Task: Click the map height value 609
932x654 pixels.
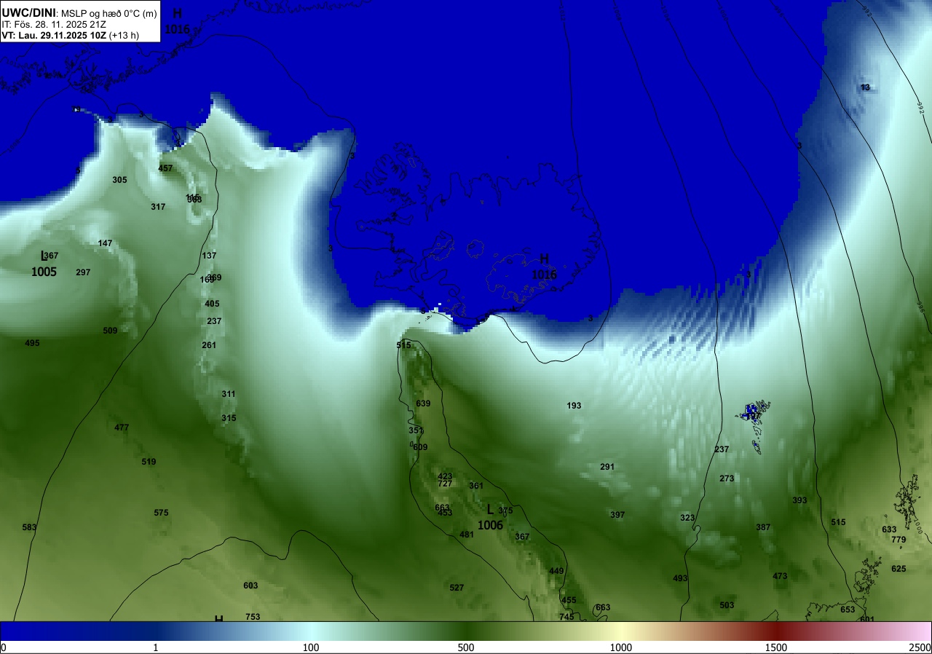Action: point(420,447)
